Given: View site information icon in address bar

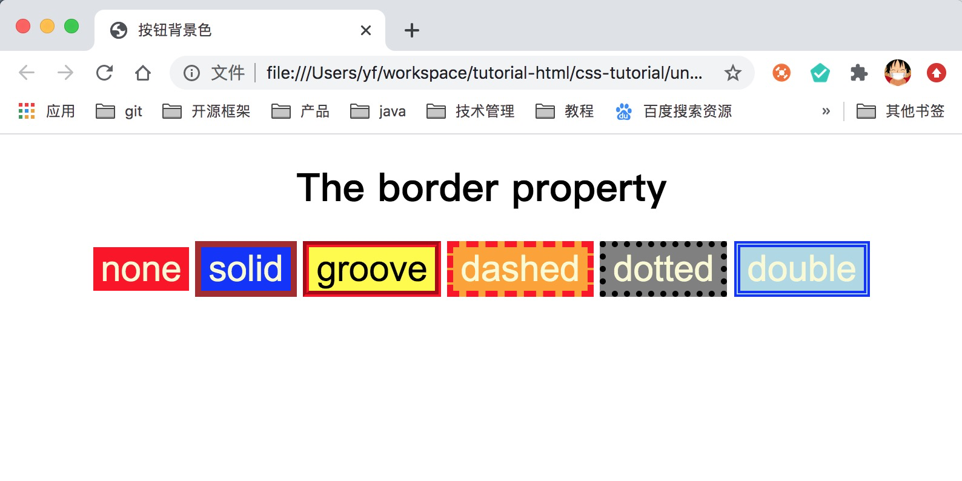Looking at the screenshot, I should click(191, 73).
